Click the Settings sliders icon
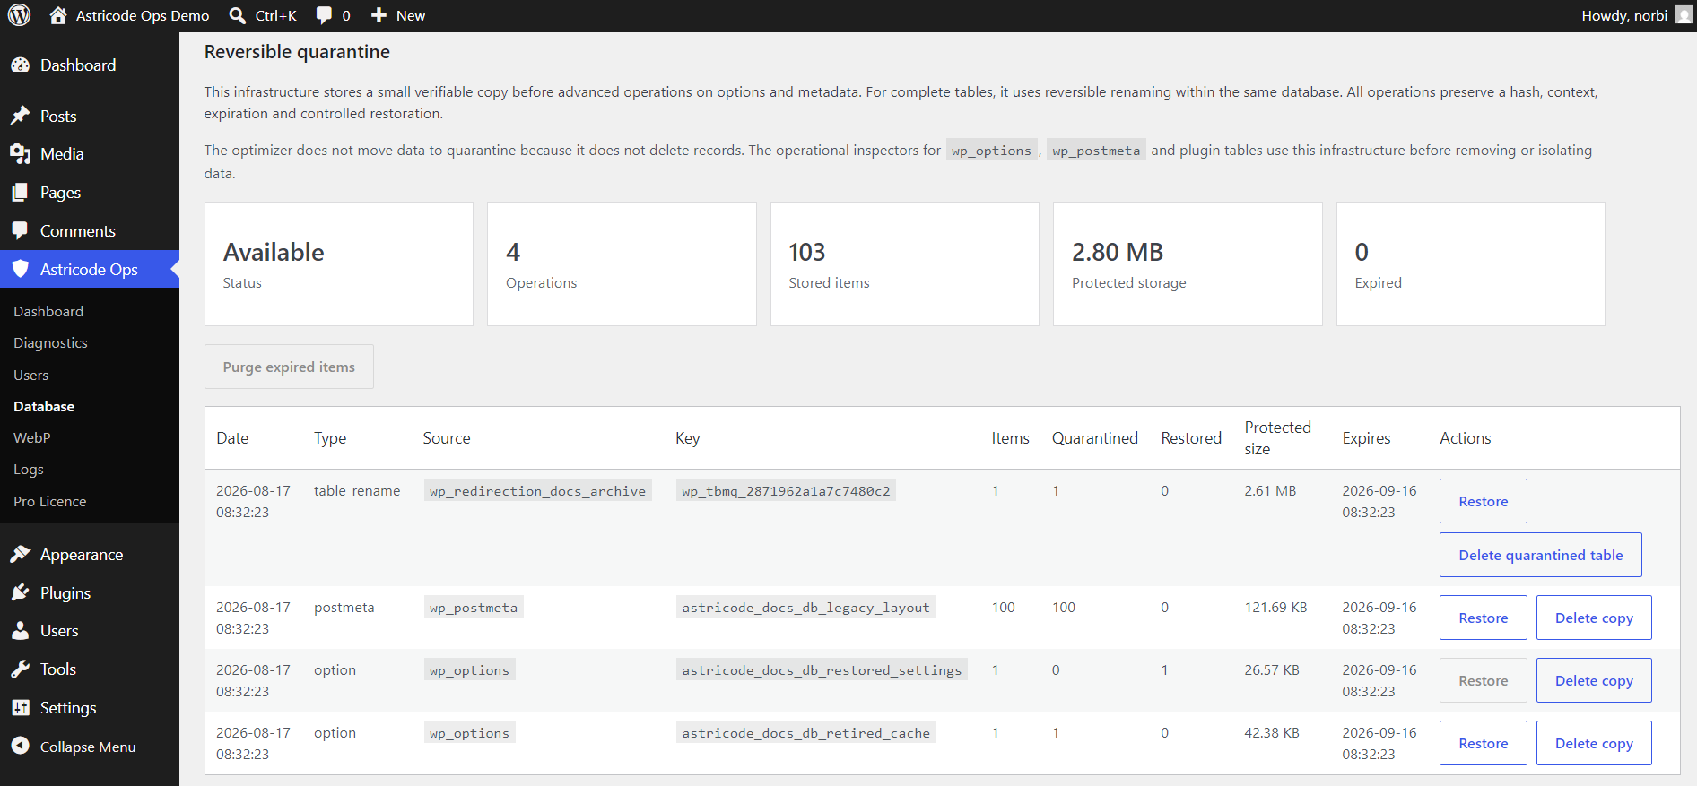 click(x=20, y=707)
